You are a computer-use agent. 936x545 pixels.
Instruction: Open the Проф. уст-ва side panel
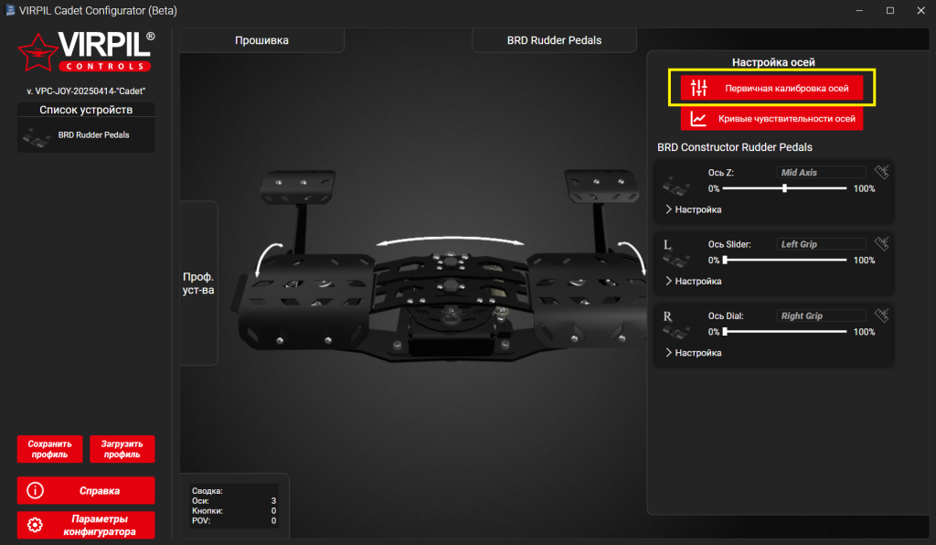(x=198, y=283)
